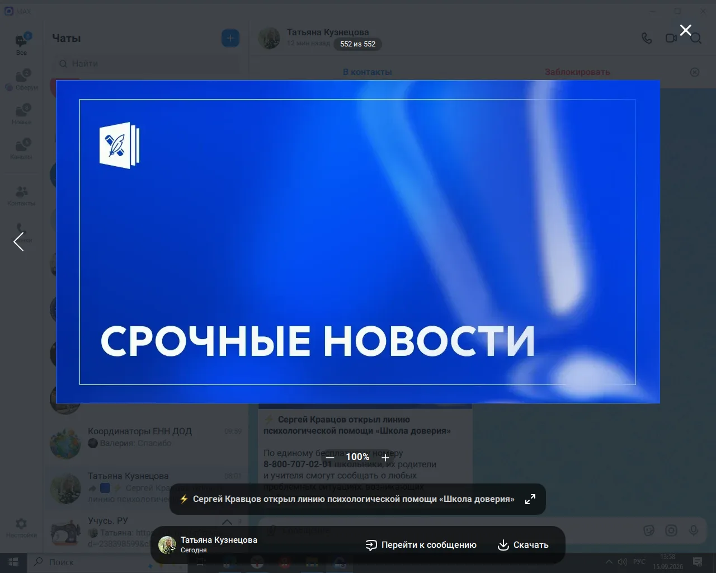Click the 'СРОЧНЫЕ НОВОСТИ' image
The image size is (716, 573).
(x=358, y=241)
